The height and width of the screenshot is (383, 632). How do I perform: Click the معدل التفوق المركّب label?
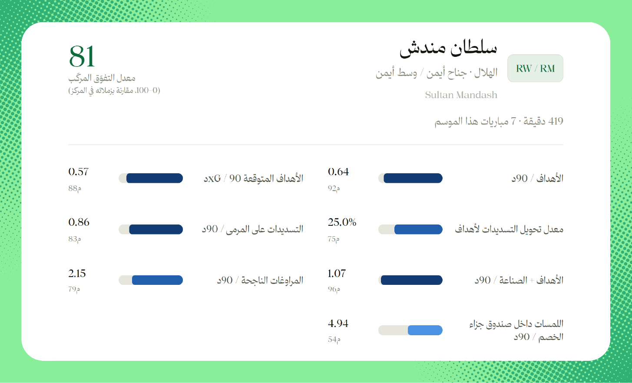coord(102,78)
